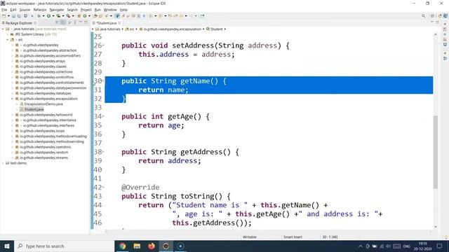
Task: Click the 'src' breadcrumb segment
Action: pyautogui.click(x=130, y=29)
